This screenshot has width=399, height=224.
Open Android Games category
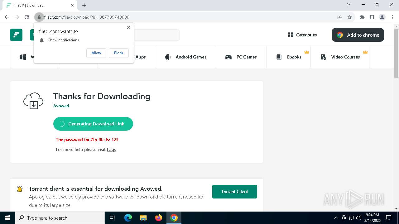185,57
